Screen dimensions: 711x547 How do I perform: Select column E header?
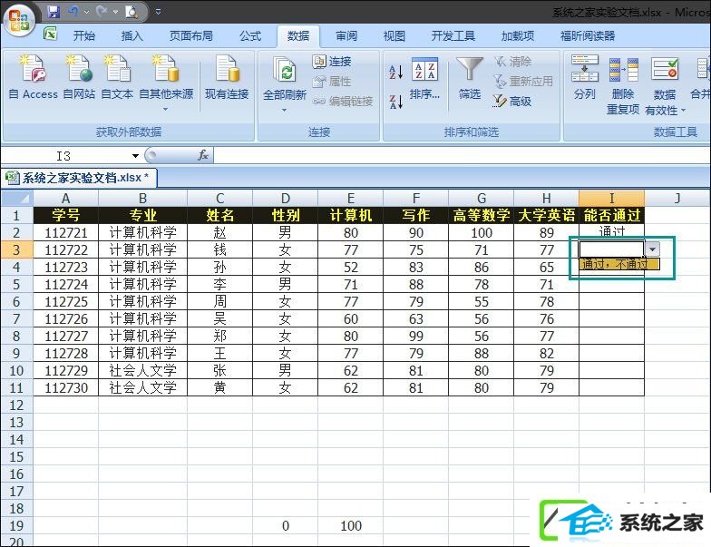(350, 198)
